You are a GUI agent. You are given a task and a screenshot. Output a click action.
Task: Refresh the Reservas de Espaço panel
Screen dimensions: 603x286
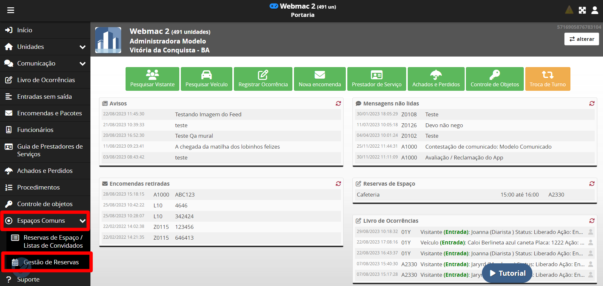point(592,184)
